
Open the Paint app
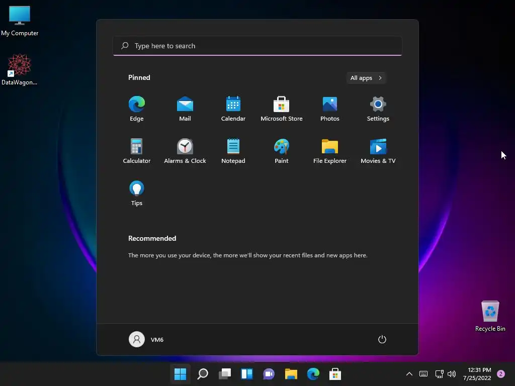pyautogui.click(x=282, y=151)
